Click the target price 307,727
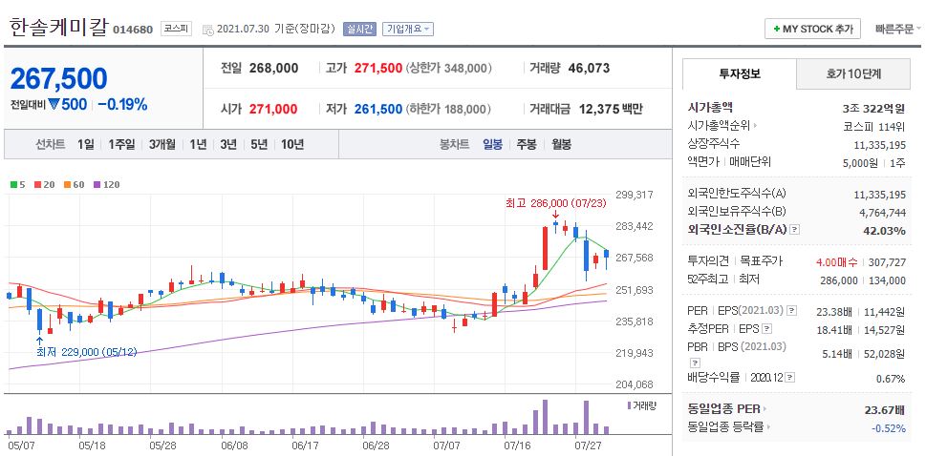926x456 pixels. point(888,262)
